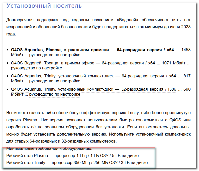Click the 817 file size value
199x171 pixels.
[187, 76]
